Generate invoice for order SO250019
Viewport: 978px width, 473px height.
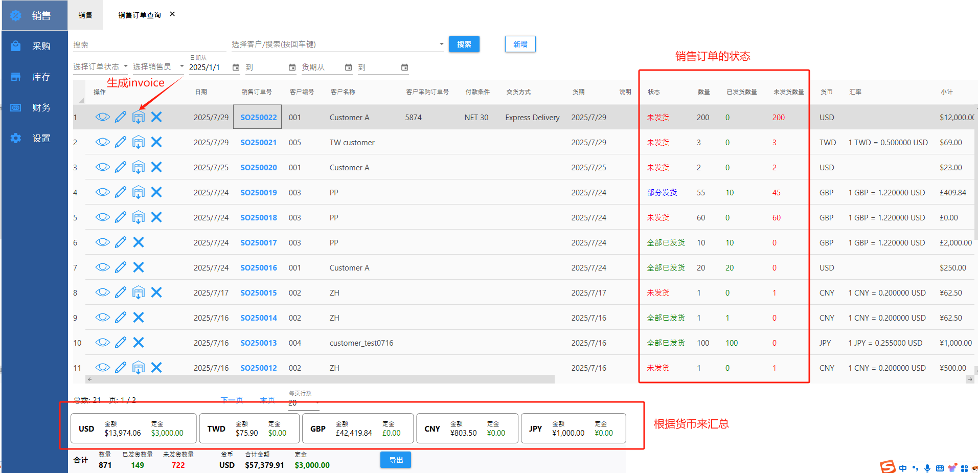coord(139,192)
